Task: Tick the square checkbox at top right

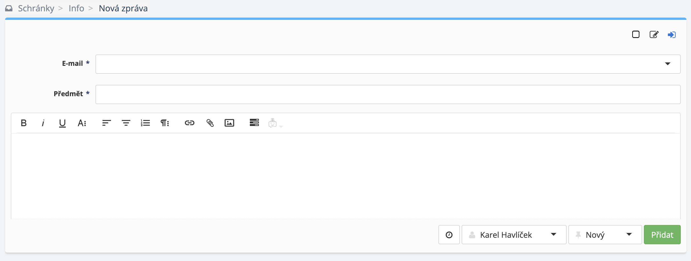Action: tap(636, 35)
